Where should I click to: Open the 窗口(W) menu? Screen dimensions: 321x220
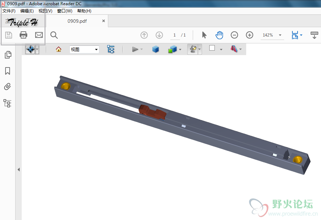[65, 11]
